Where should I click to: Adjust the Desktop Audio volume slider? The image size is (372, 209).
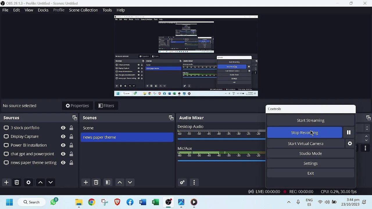tap(221, 139)
